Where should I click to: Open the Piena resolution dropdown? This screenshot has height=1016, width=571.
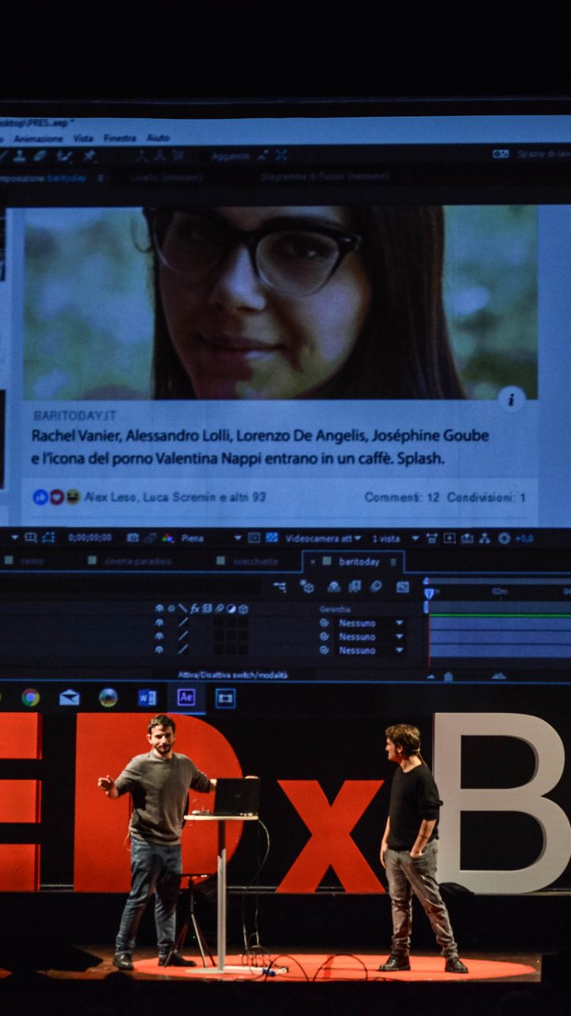pos(211,537)
